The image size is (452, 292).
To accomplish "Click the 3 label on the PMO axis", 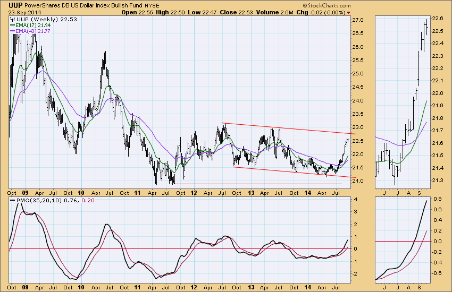I will coord(356,212).
